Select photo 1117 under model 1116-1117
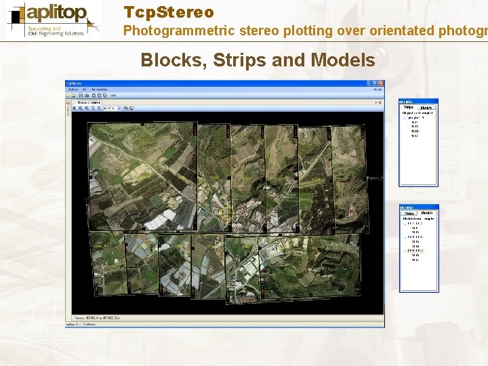Screen dimensions: 488x366 coord(415,260)
